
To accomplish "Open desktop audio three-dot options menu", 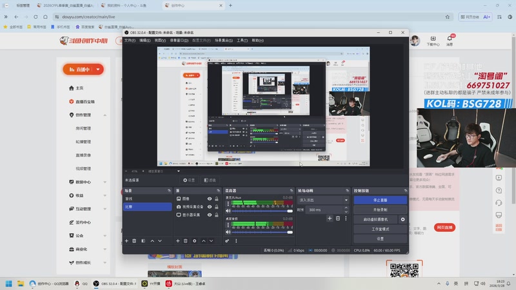I will click(228, 225).
